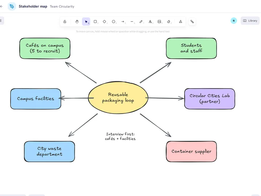The image size is (261, 196).
Task: Select the Circular Cities Lab box
Action: pos(210,99)
